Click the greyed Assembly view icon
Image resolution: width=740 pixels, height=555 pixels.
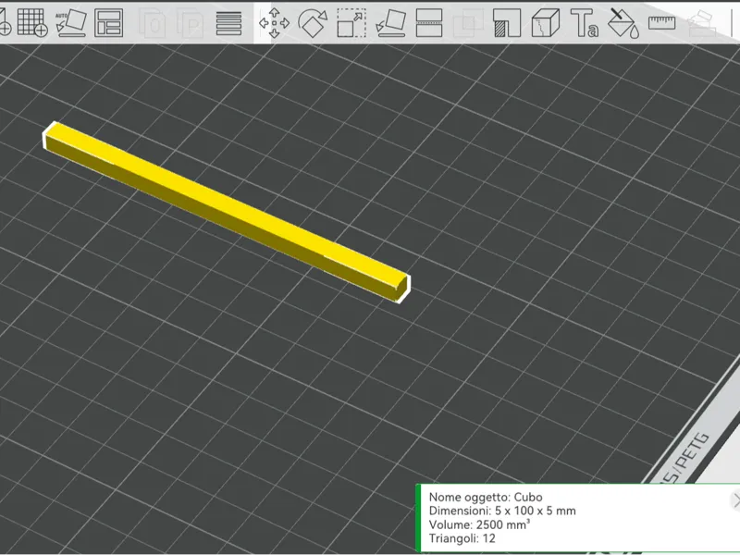(702, 24)
